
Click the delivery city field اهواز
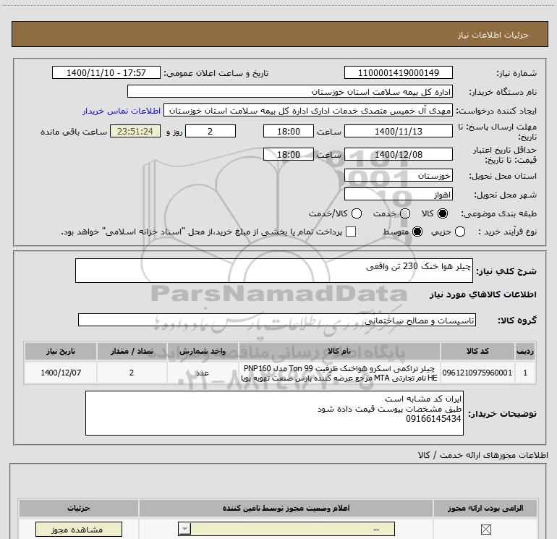(x=398, y=195)
